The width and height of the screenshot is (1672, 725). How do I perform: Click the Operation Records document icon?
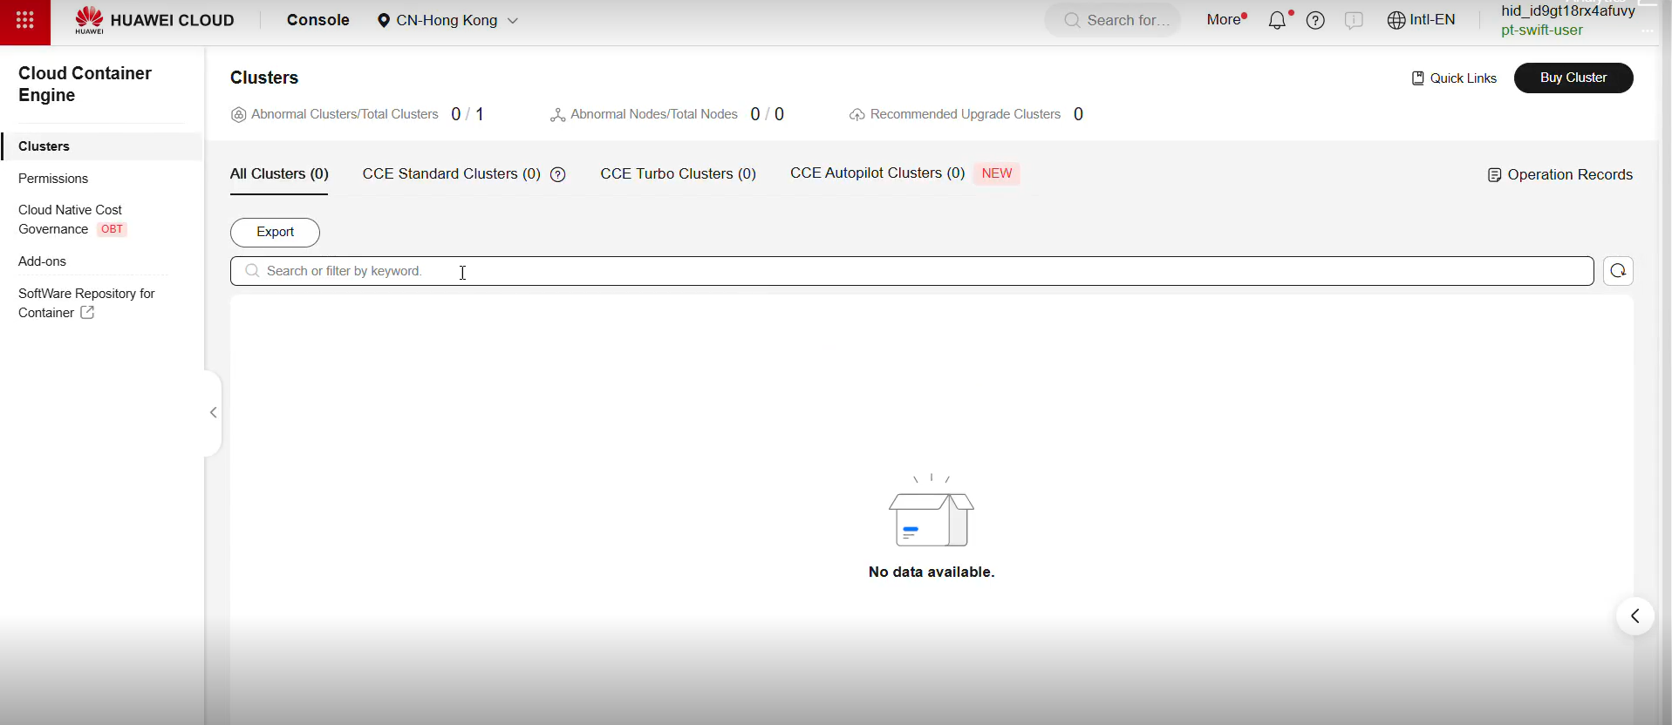pos(1495,175)
